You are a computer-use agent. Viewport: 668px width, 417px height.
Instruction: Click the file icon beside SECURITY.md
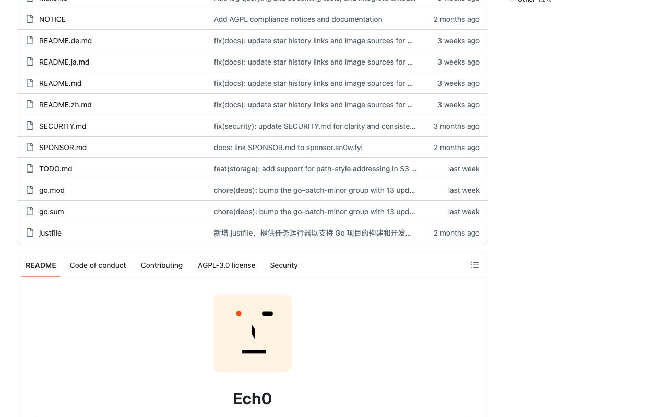[x=30, y=126]
